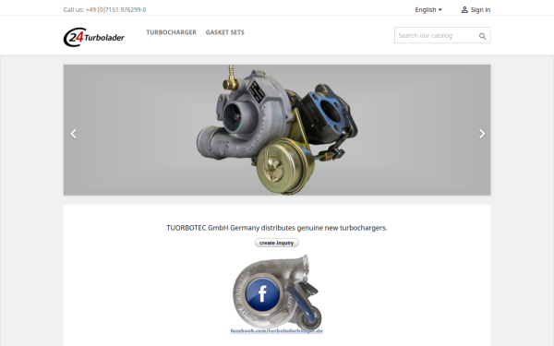
Task: Click the create inquiry button
Action: (x=277, y=243)
